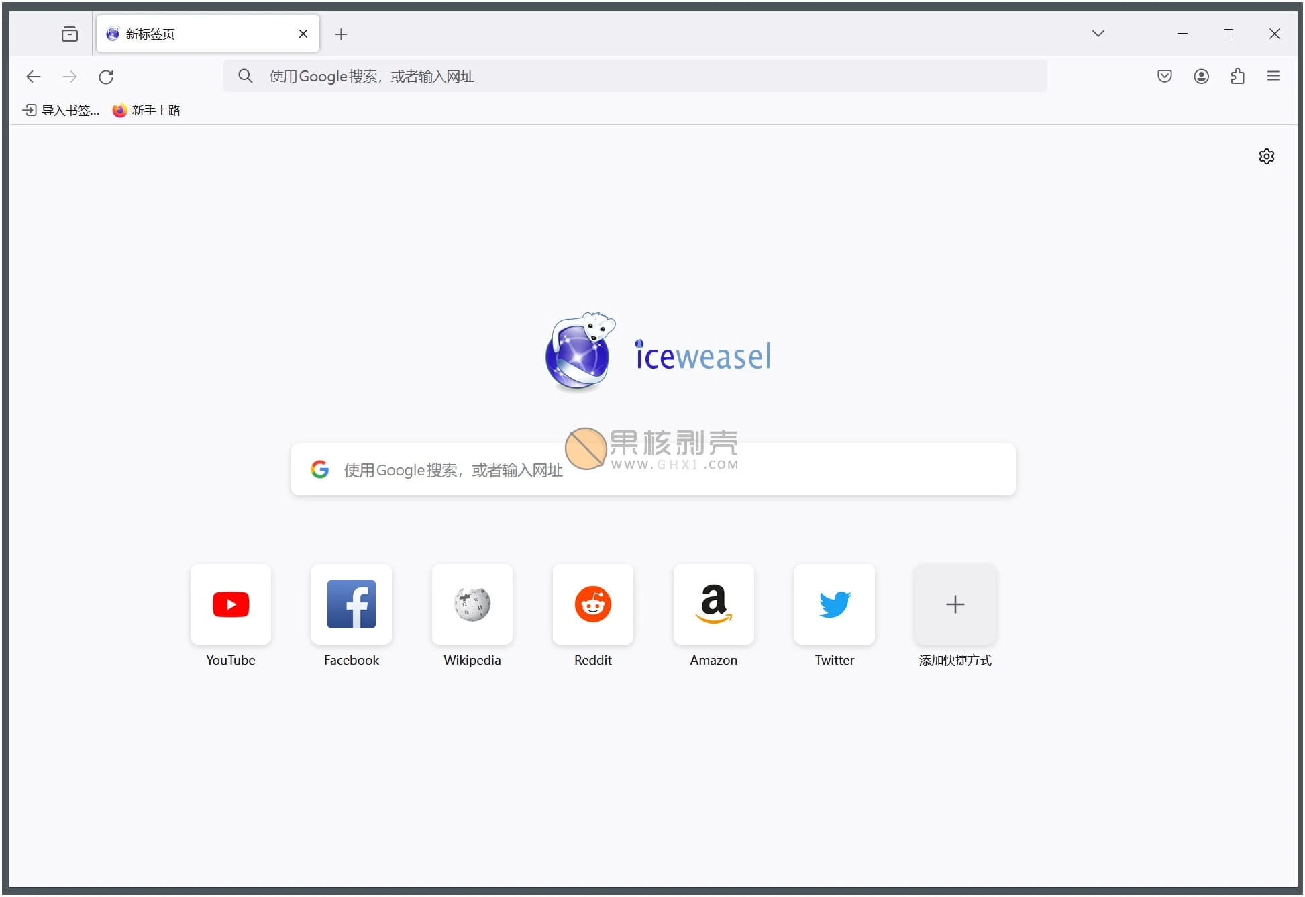Viewport: 1305px width, 897px height.
Task: Open recent browsing history icon in tab bar
Action: (70, 34)
